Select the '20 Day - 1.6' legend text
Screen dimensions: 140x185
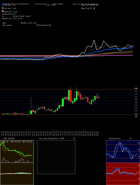click(10, 5)
